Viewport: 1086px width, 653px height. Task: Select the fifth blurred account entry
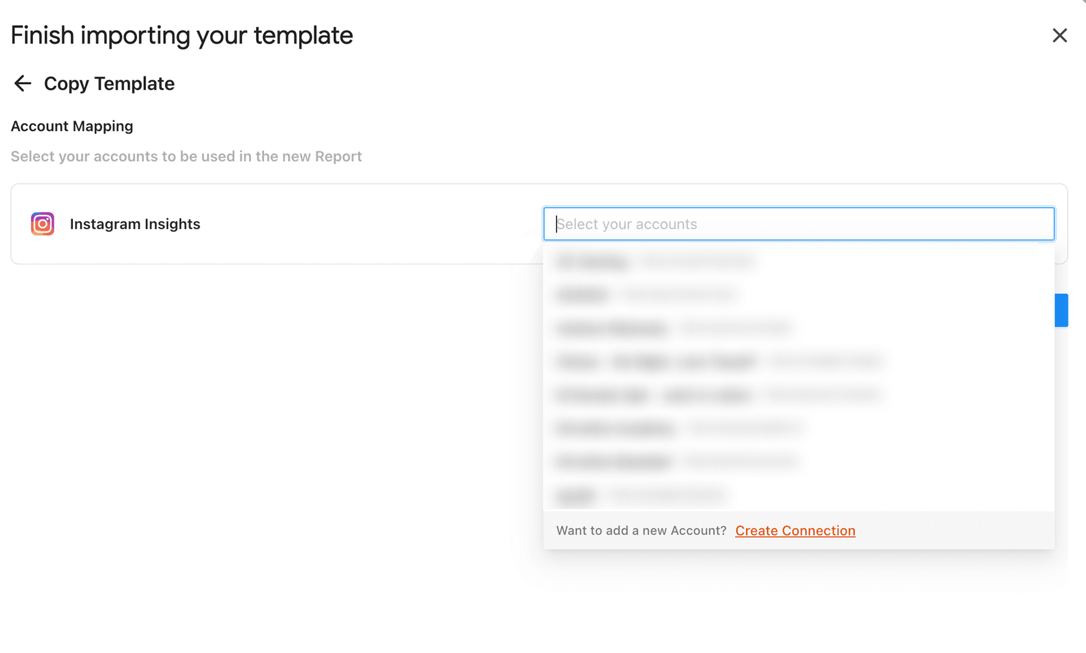coord(799,394)
